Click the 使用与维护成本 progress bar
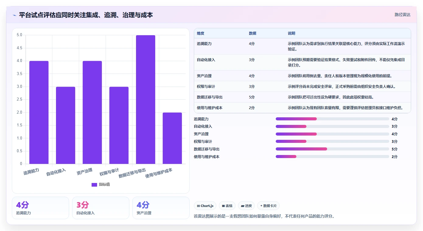 [332, 157]
